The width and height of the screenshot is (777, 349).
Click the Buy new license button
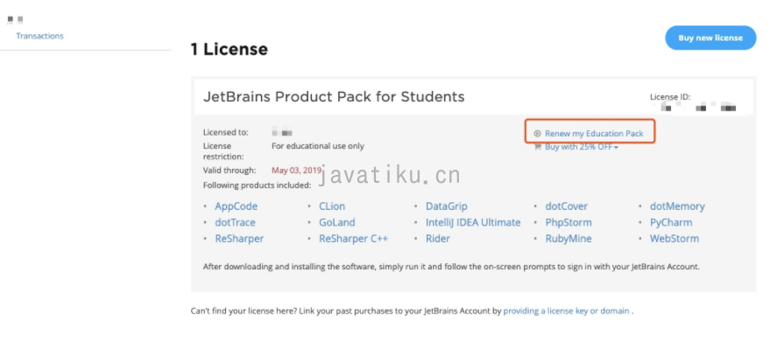(710, 38)
